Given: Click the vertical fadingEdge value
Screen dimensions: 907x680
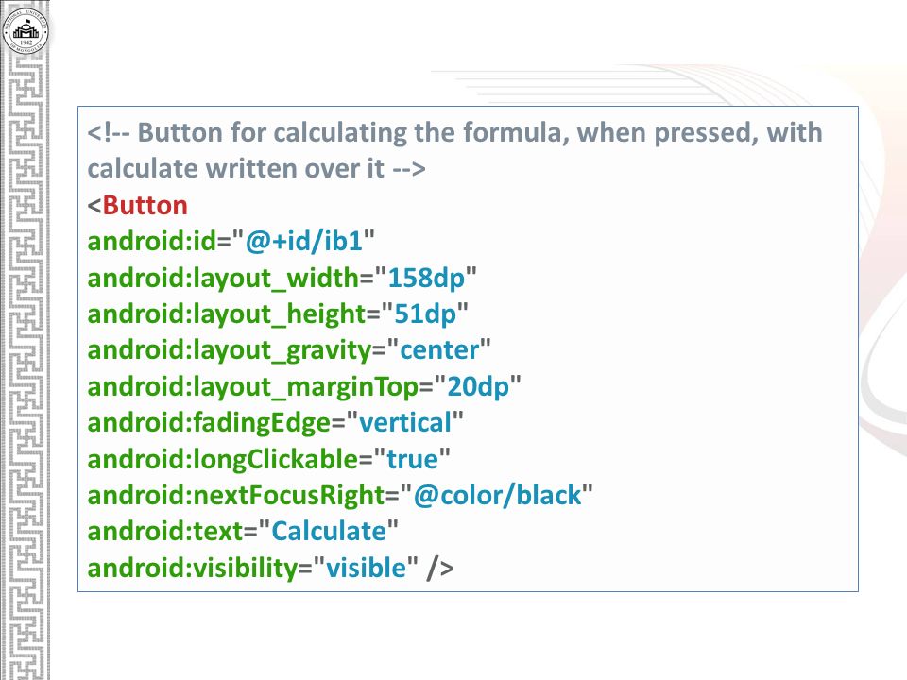Looking at the screenshot, I should 405,423.
